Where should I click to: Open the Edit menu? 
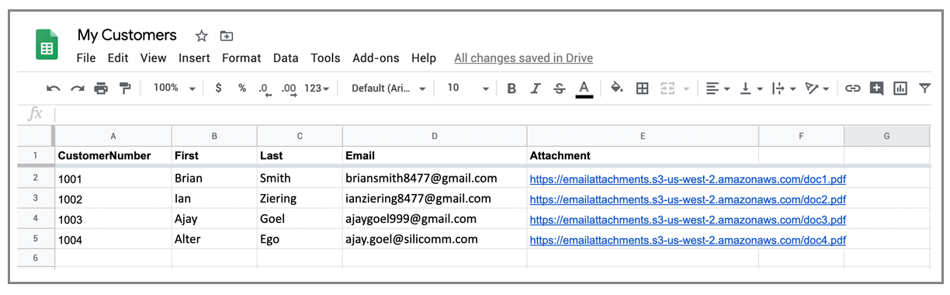[x=118, y=58]
